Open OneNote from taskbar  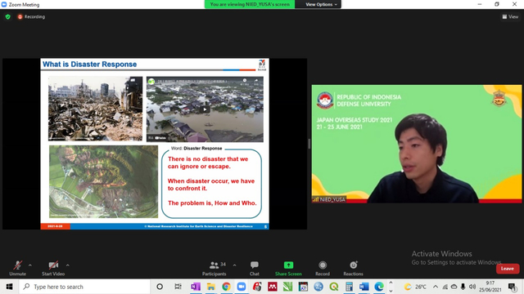point(196,287)
